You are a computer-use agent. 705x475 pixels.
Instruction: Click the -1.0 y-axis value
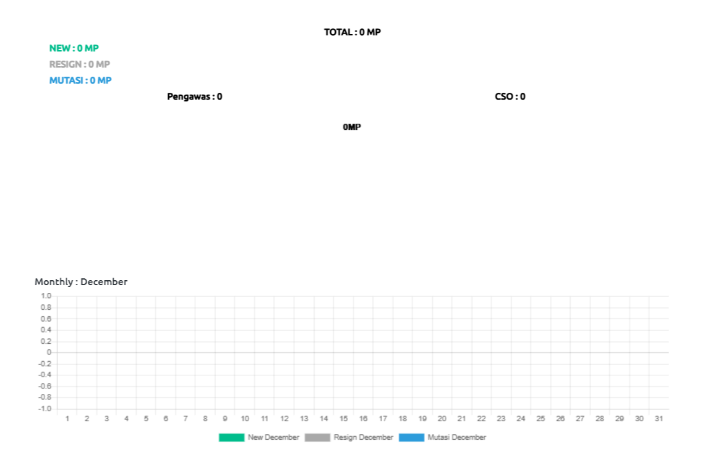click(45, 409)
